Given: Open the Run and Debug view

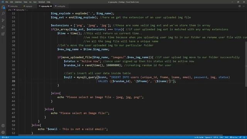Looking at the screenshot, I should pos(3,27).
